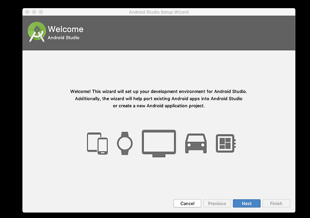310x218 pixels.
Task: Click the phone and tablet icon
Action: 97,143
